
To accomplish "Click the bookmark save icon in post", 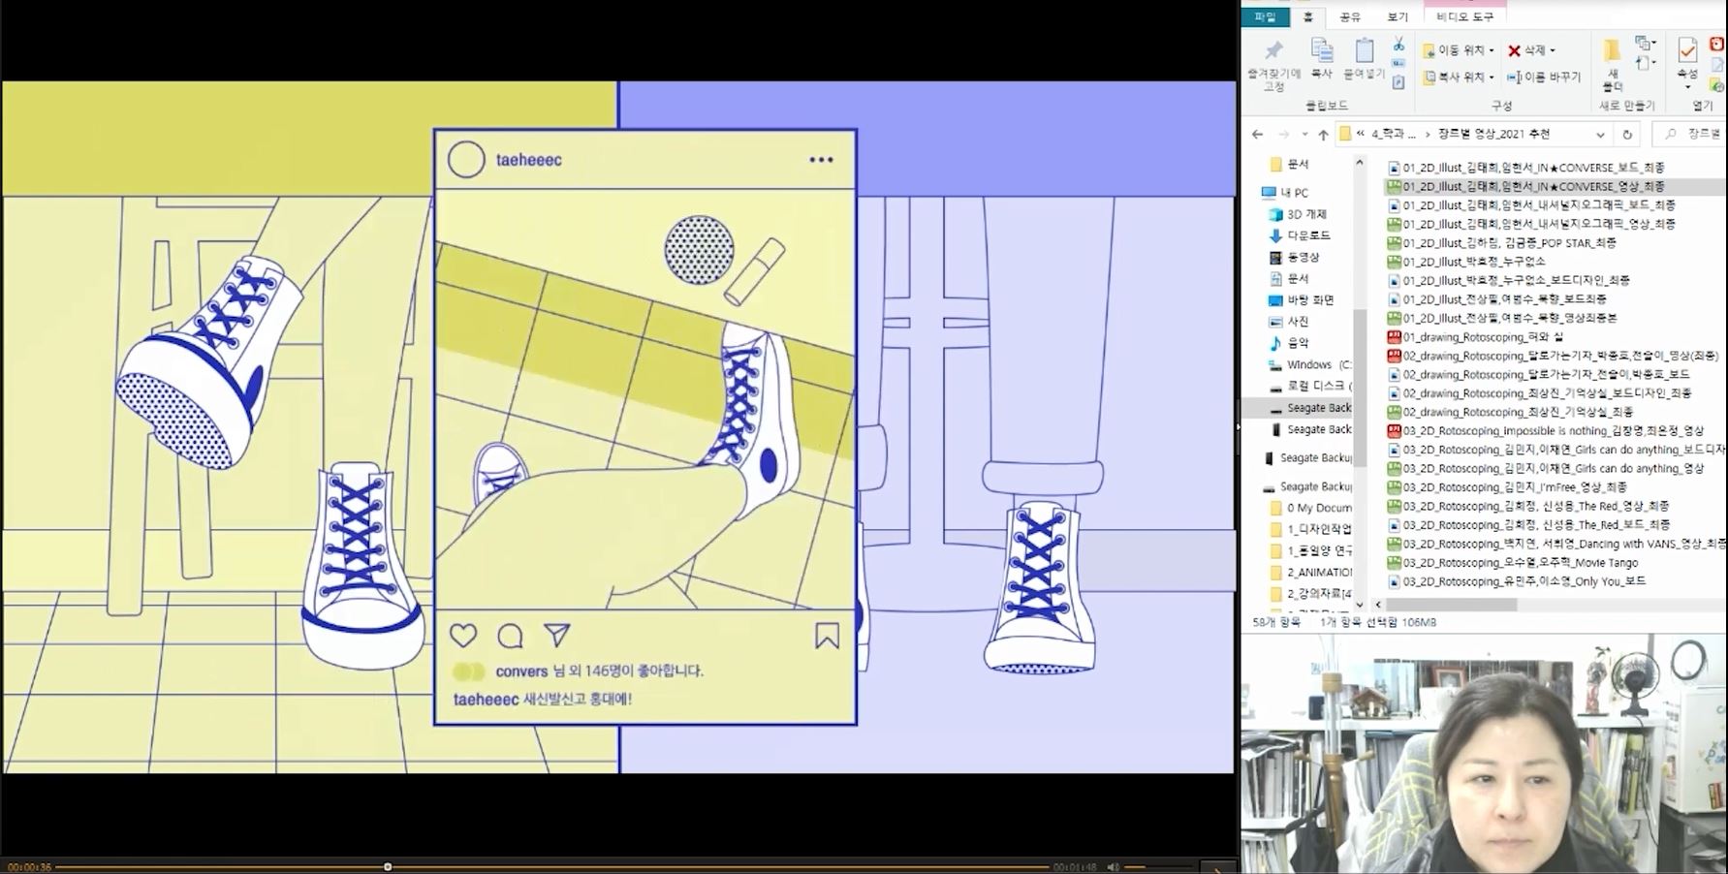I will (827, 636).
